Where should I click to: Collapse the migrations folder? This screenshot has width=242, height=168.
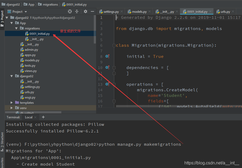tap(16, 28)
